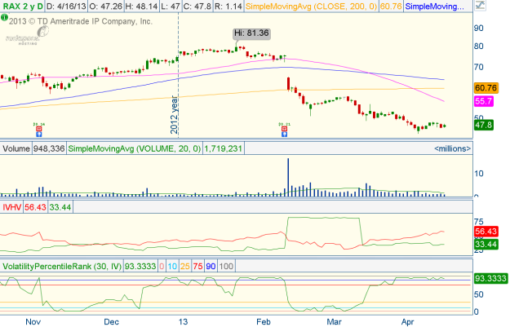
Task: Click the 47.8 green last price tag
Action: click(x=484, y=126)
